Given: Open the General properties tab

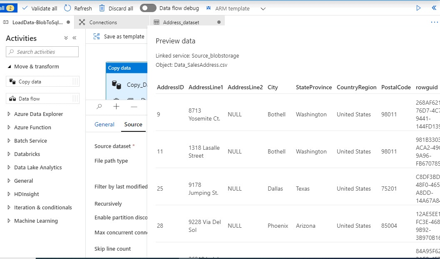Looking at the screenshot, I should click(104, 124).
